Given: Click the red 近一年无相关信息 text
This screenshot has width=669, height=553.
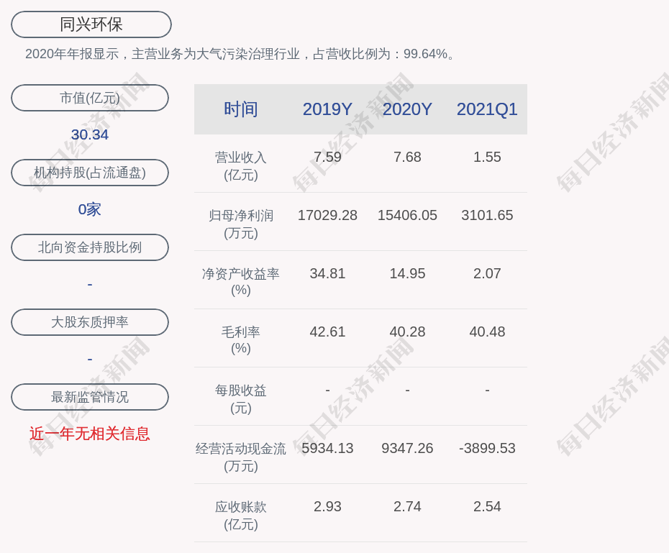Looking at the screenshot, I should pyautogui.click(x=90, y=434).
